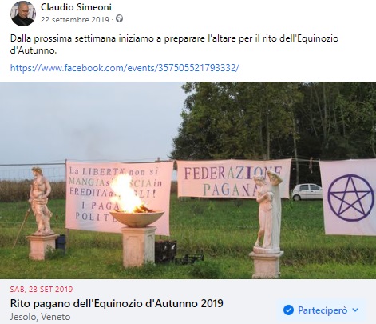
Task: Click the right statue in event photo
Action: click(x=269, y=210)
